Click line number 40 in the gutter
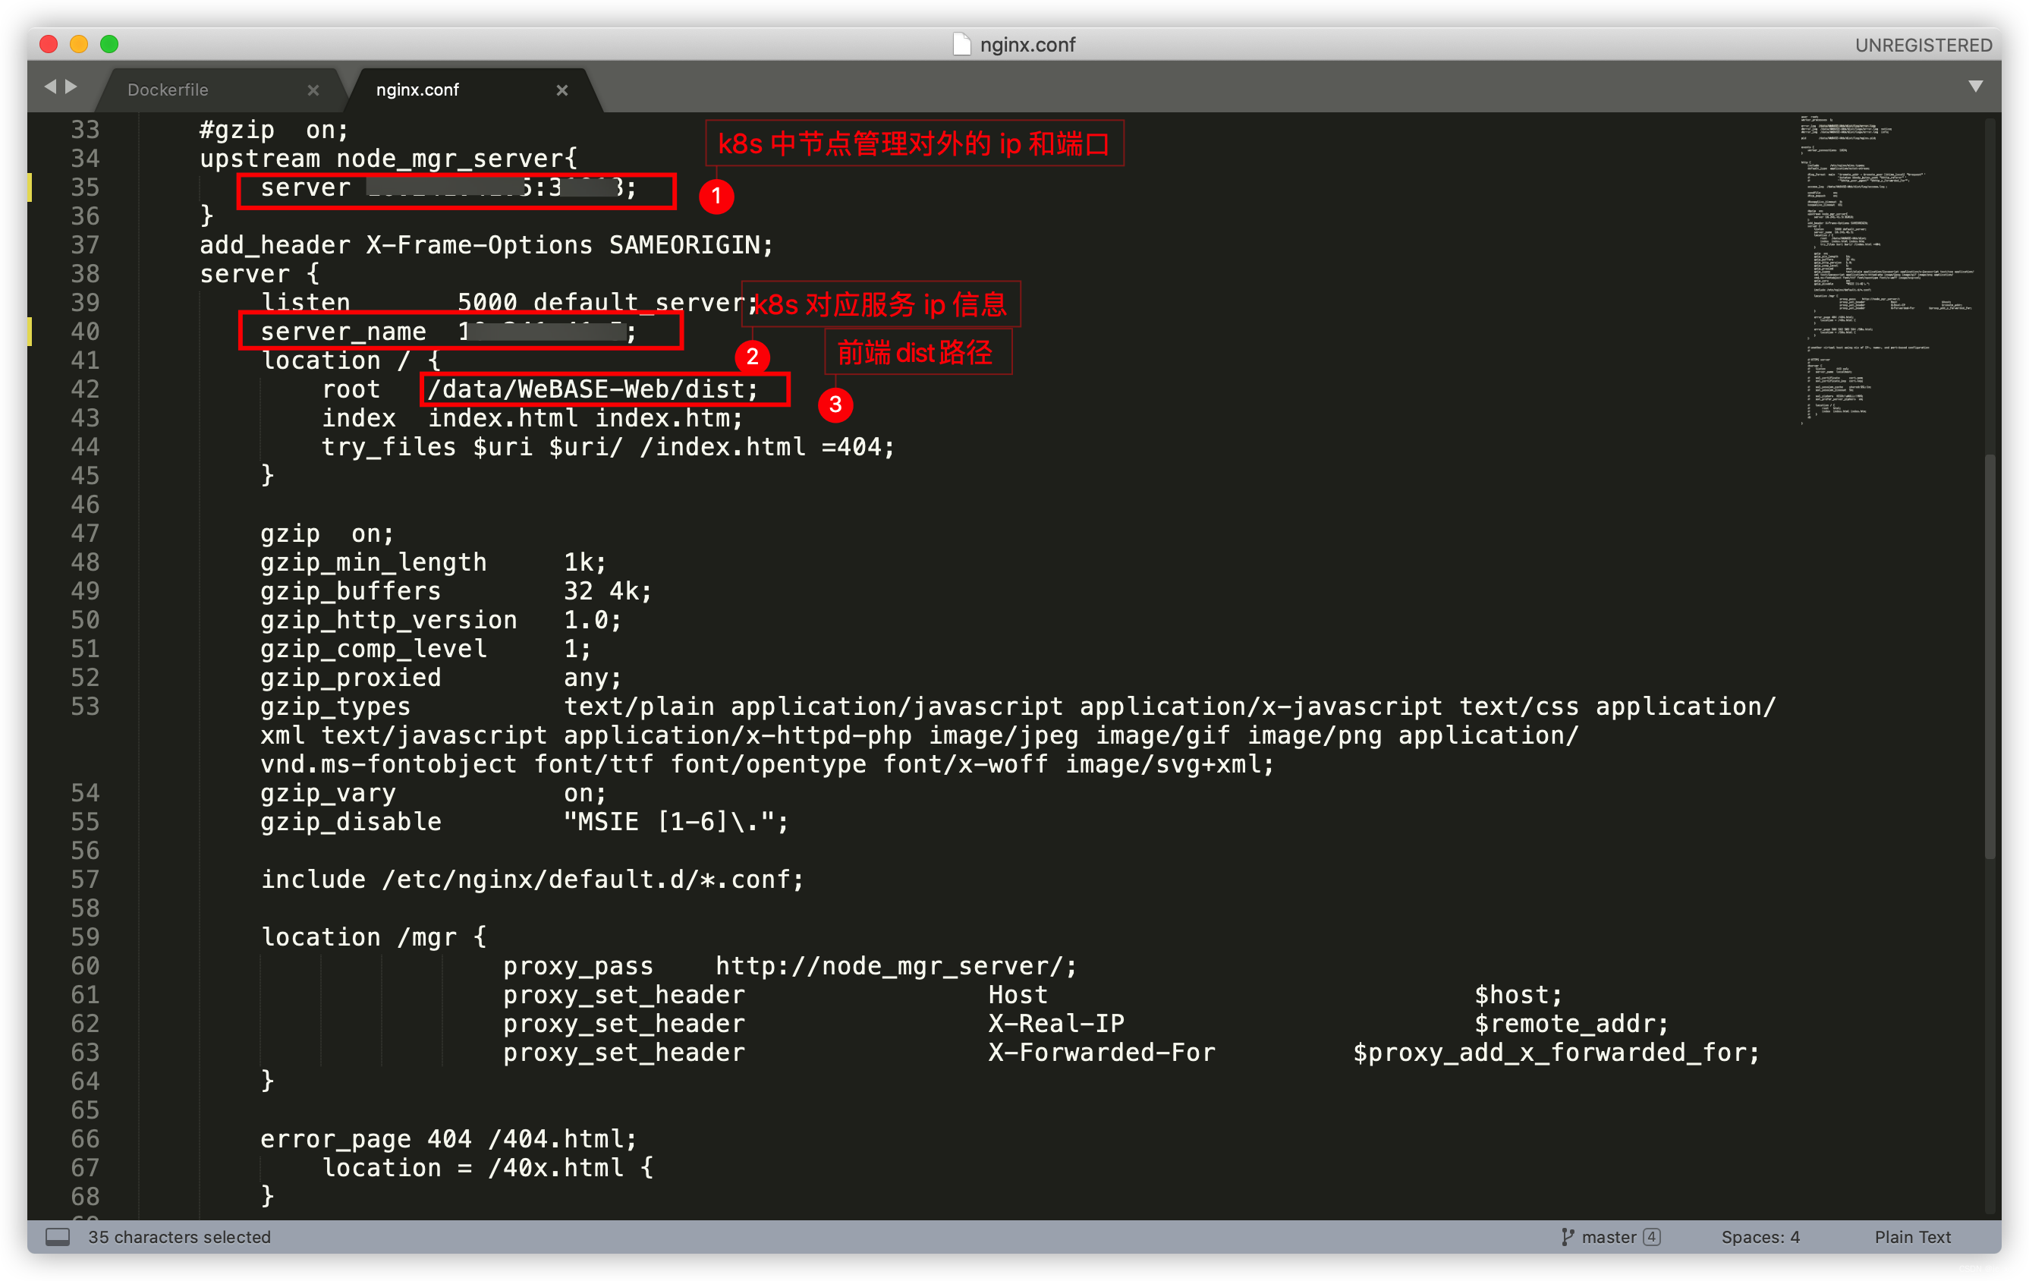 click(x=85, y=331)
